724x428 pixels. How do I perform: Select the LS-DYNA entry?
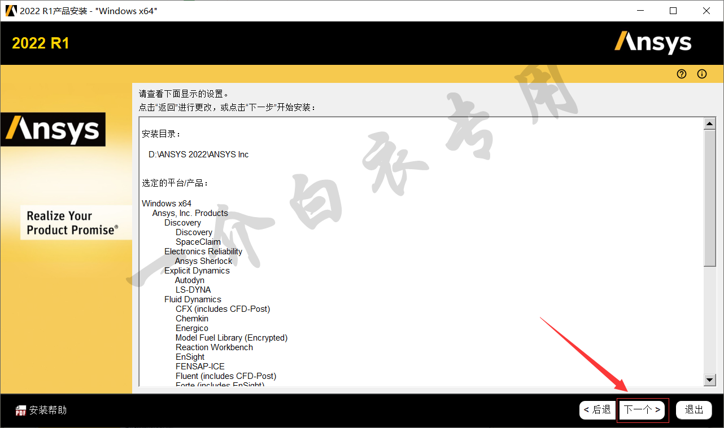193,290
